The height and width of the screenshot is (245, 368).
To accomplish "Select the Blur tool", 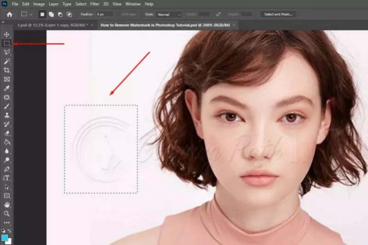I will point(6,151).
